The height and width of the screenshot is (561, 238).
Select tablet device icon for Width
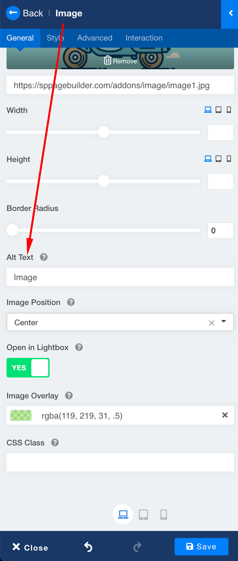click(218, 110)
